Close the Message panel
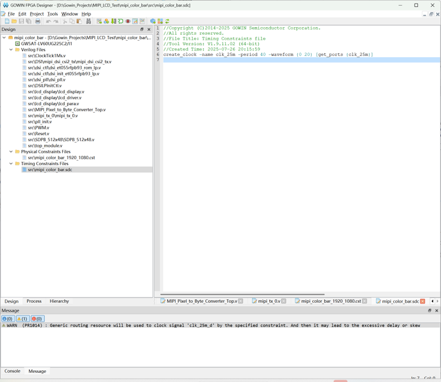This screenshot has height=382, width=441. tap(436, 311)
